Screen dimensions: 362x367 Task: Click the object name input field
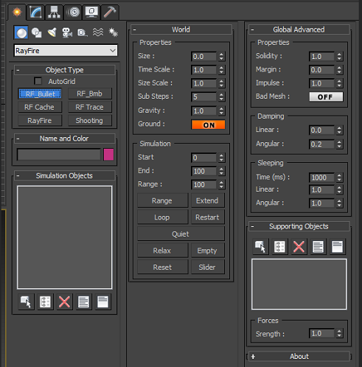[x=59, y=155]
